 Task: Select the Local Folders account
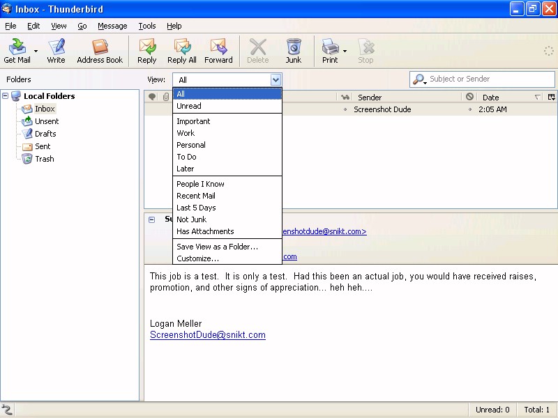tap(49, 96)
